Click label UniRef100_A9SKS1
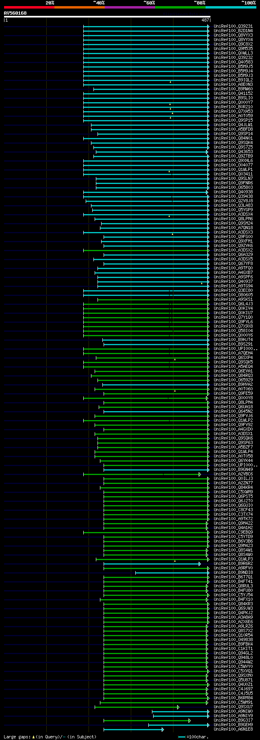The image size is (260, 740). [x=233, y=300]
